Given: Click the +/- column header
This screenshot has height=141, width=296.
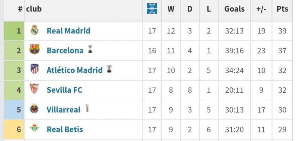Looking at the screenshot, I should pos(261,9).
